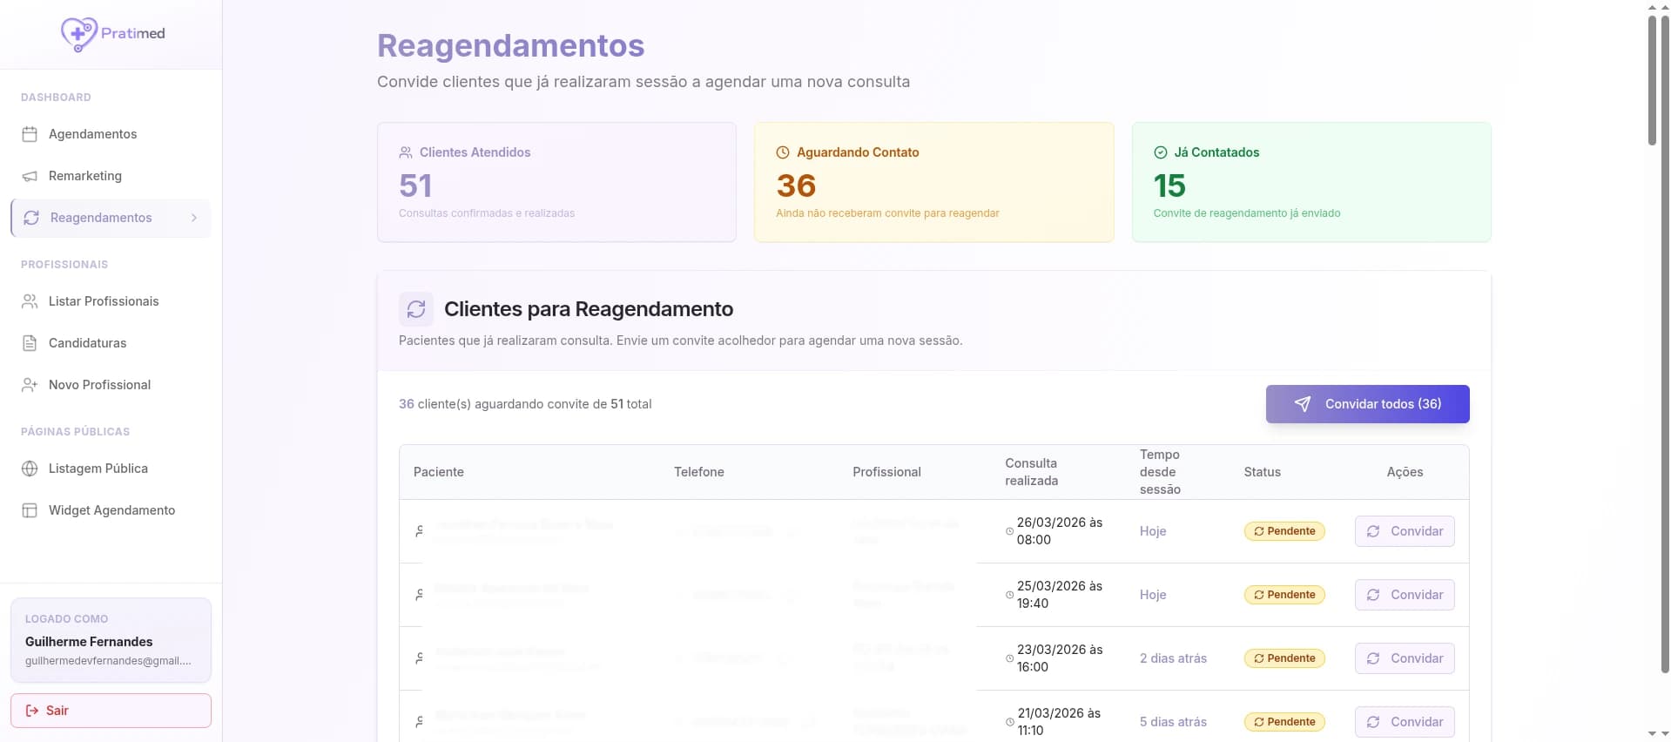Select the Reagendamentos sidebar item

click(111, 218)
